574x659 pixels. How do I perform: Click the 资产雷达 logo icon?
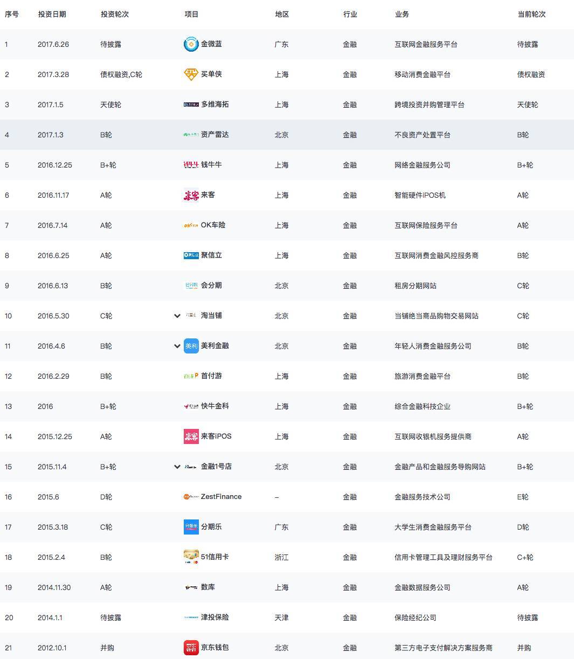click(x=191, y=135)
